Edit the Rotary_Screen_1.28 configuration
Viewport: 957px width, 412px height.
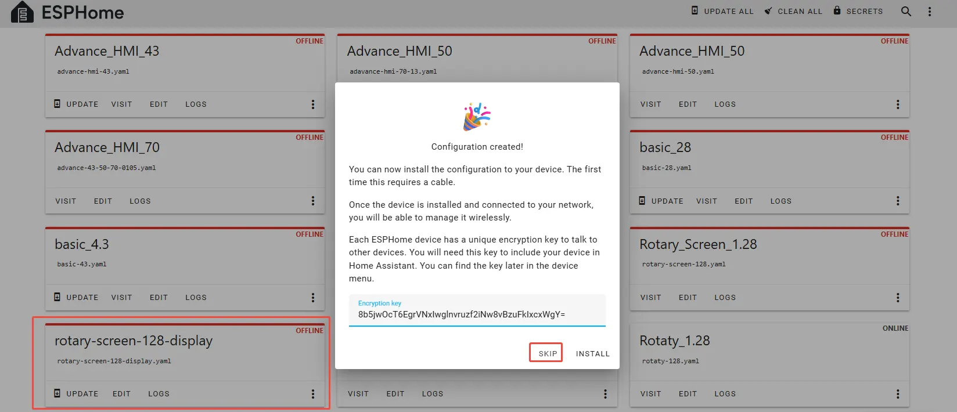coord(688,297)
